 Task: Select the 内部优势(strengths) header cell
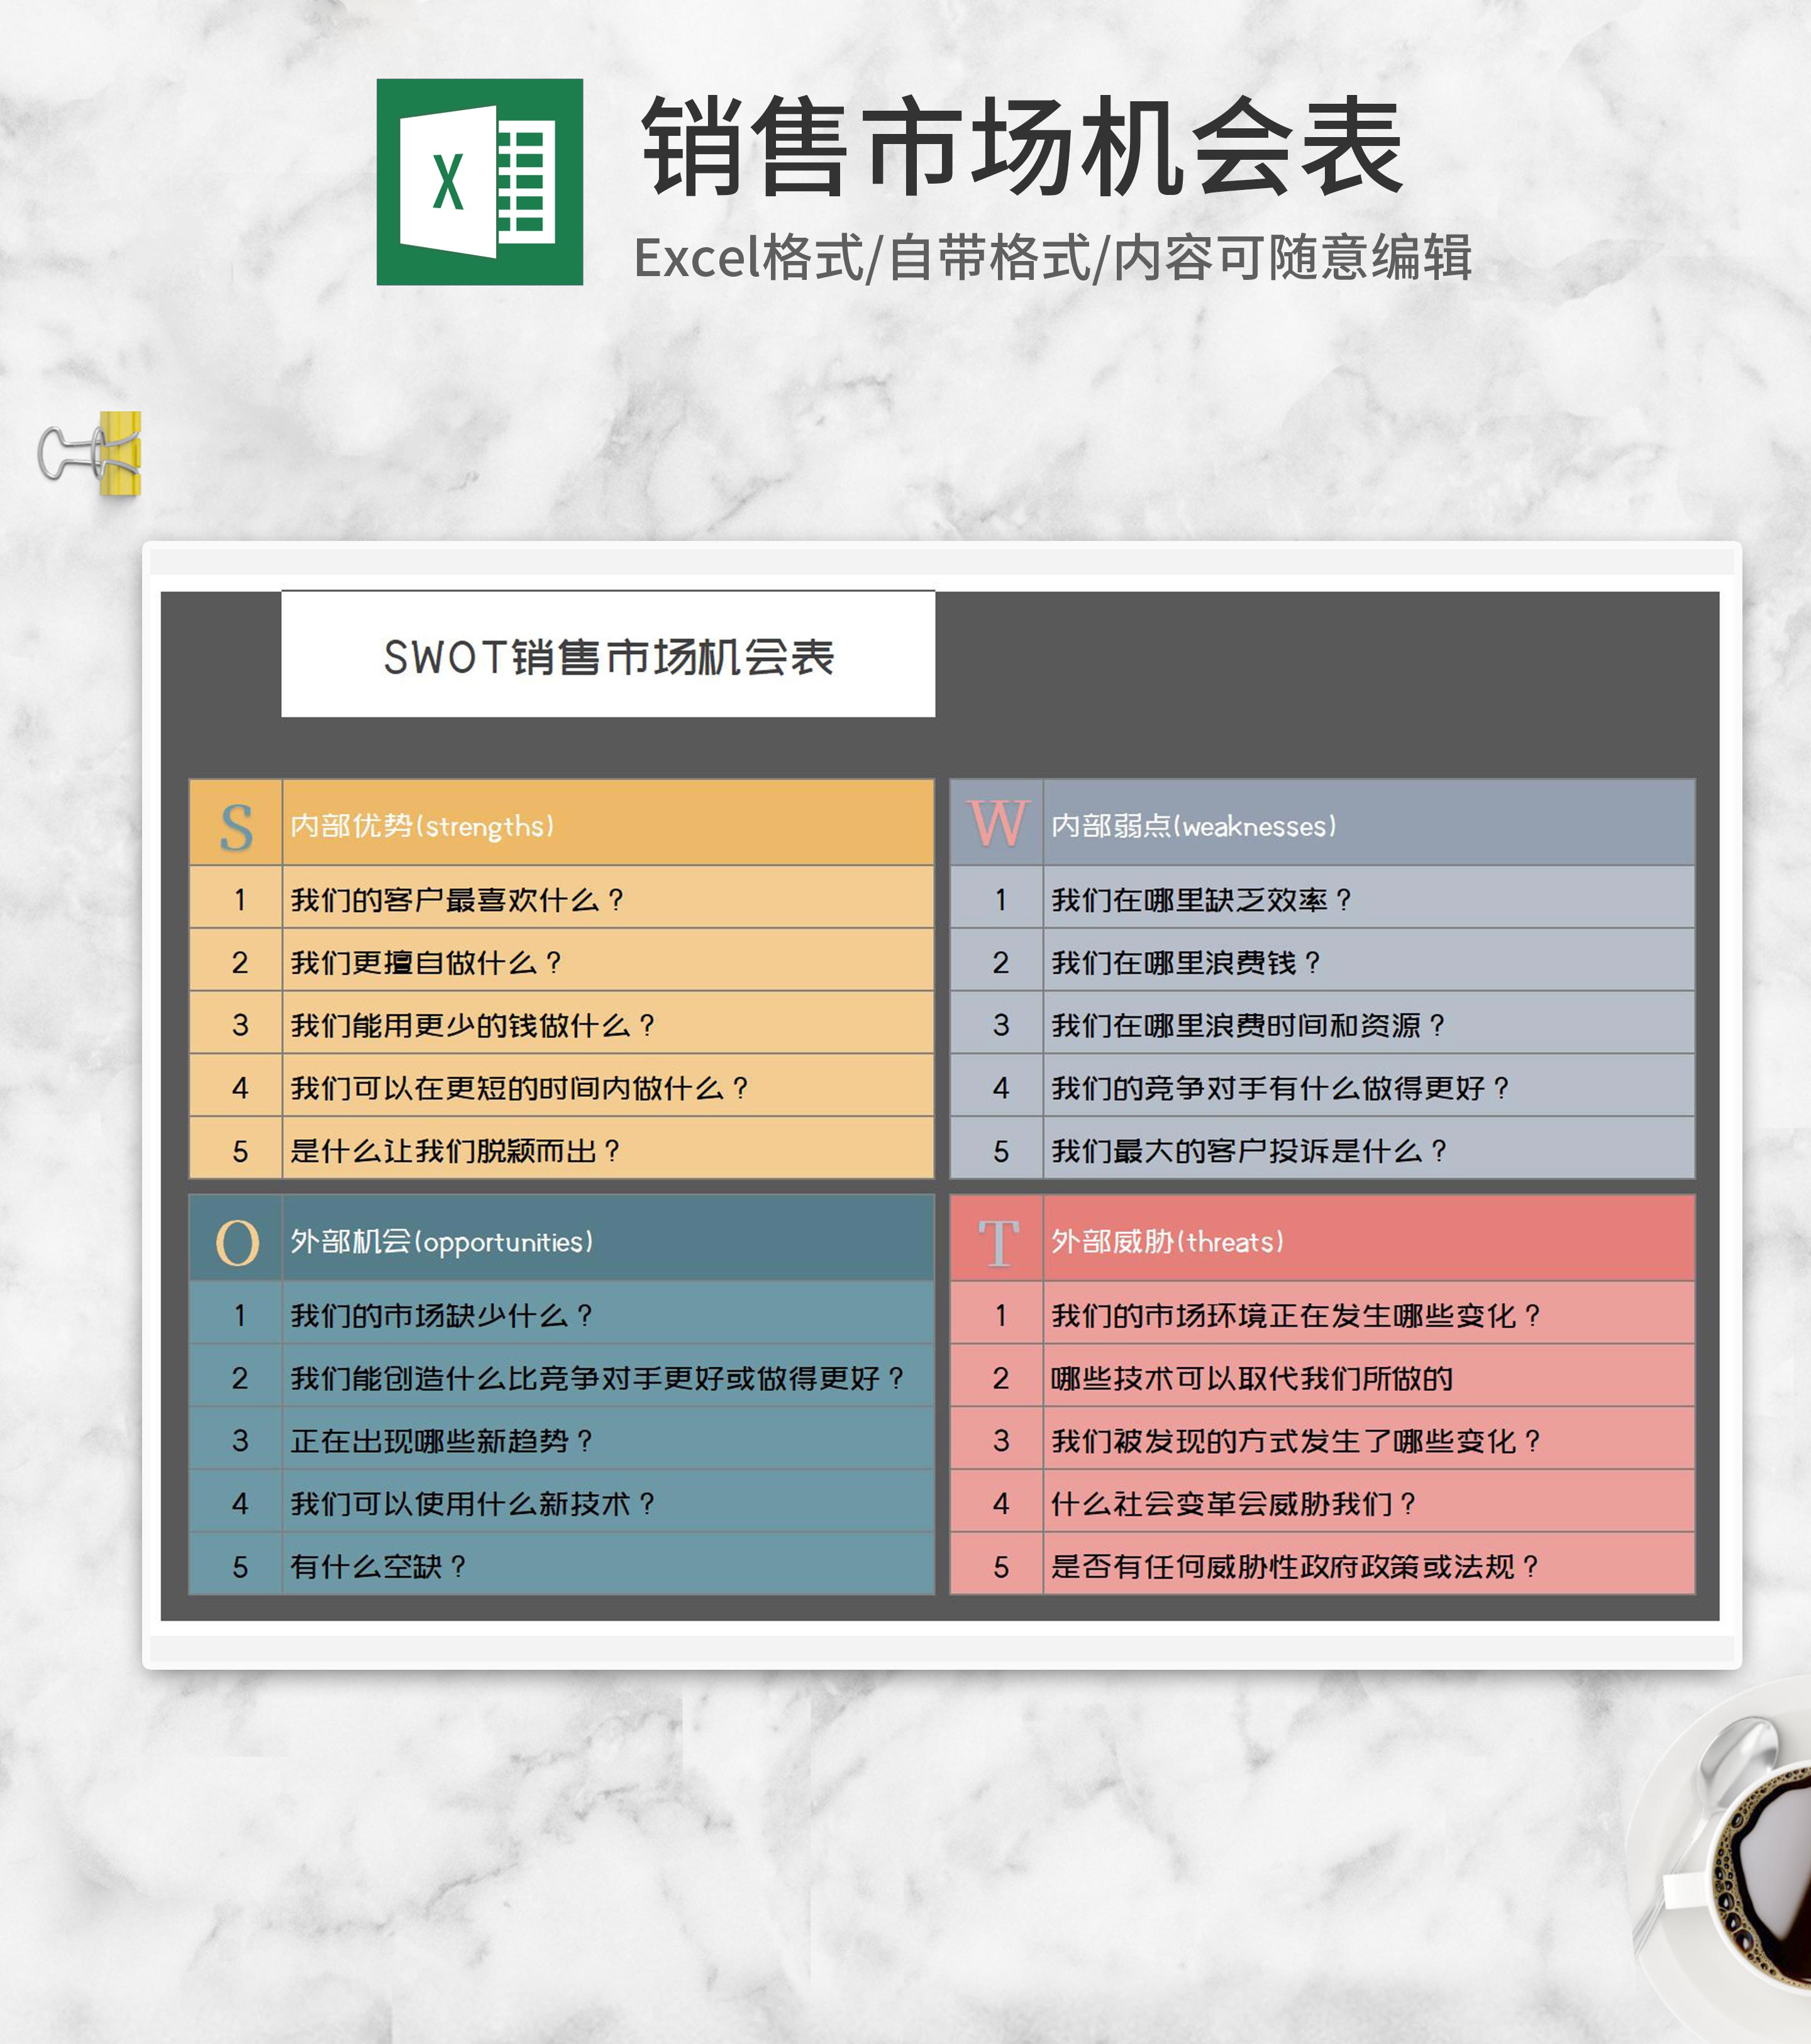[607, 825]
